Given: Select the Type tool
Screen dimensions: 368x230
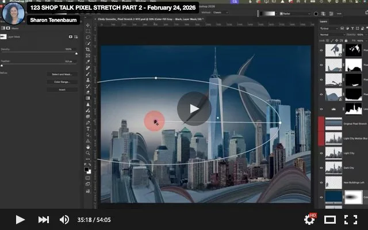Looking at the screenshot, I should click(88, 129).
